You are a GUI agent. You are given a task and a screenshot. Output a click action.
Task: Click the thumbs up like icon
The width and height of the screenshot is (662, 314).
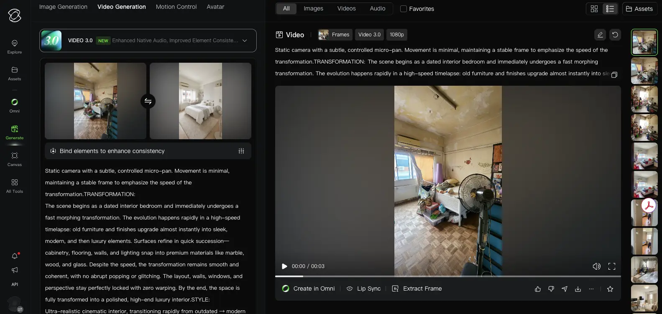pos(538,289)
